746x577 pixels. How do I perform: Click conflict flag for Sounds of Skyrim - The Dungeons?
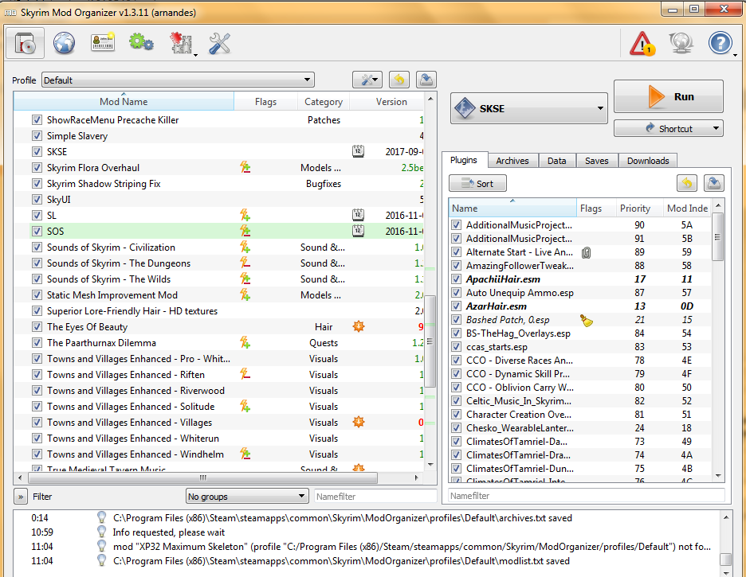click(245, 263)
